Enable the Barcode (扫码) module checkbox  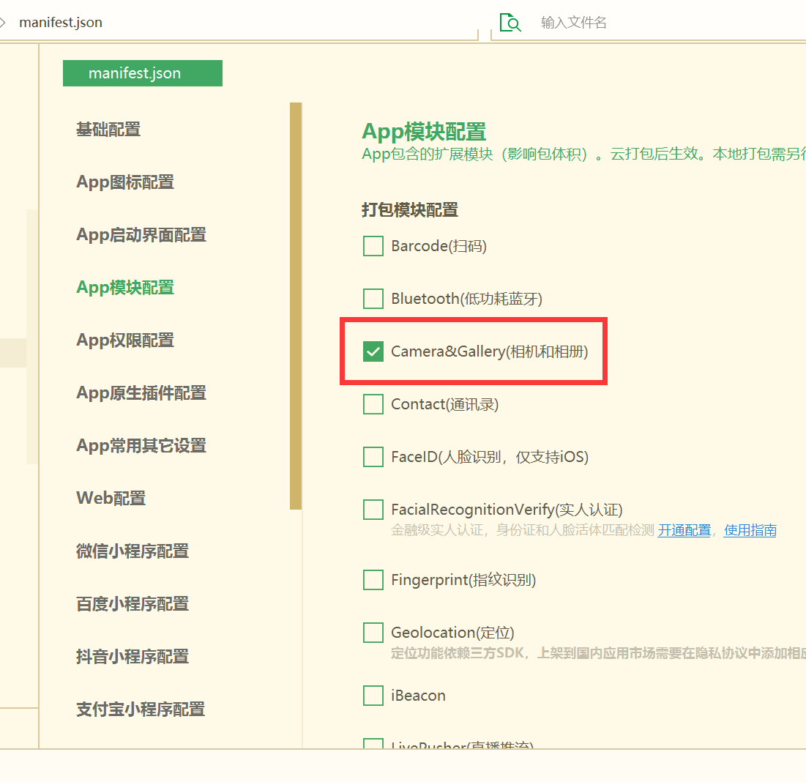pyautogui.click(x=373, y=246)
